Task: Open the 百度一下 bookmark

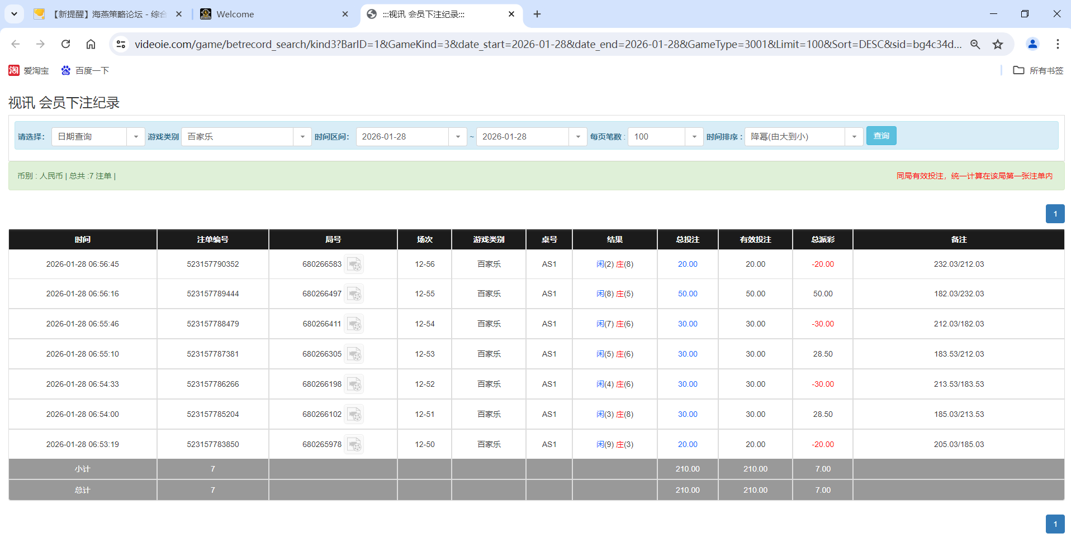Action: pos(85,70)
